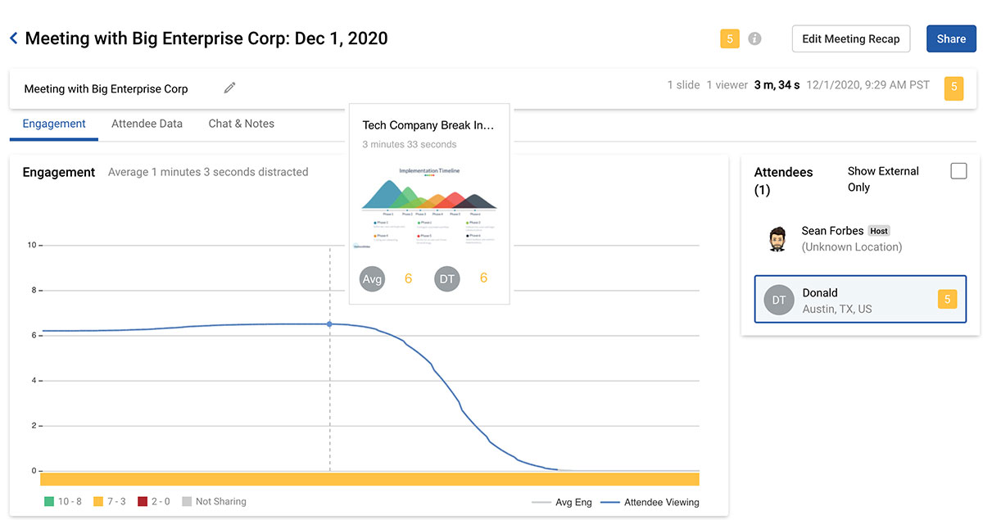Click the Engagement heading above the chart

point(59,172)
